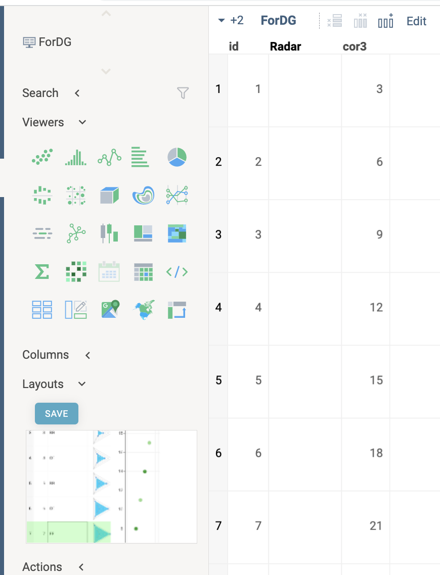The image size is (440, 575).
Task: Add a pie chart viewer
Action: pos(177,157)
